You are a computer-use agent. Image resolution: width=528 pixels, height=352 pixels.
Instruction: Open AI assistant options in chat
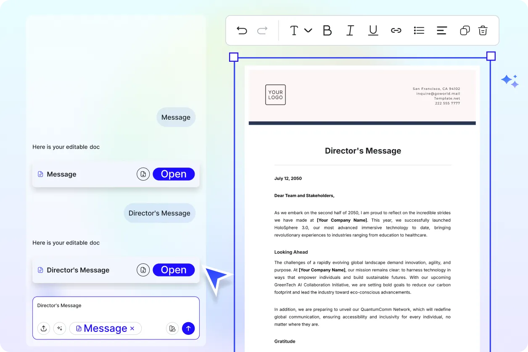click(x=60, y=328)
